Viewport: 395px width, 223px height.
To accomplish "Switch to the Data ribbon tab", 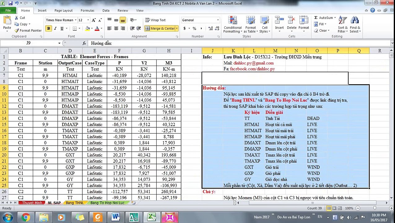I will tap(106, 11).
